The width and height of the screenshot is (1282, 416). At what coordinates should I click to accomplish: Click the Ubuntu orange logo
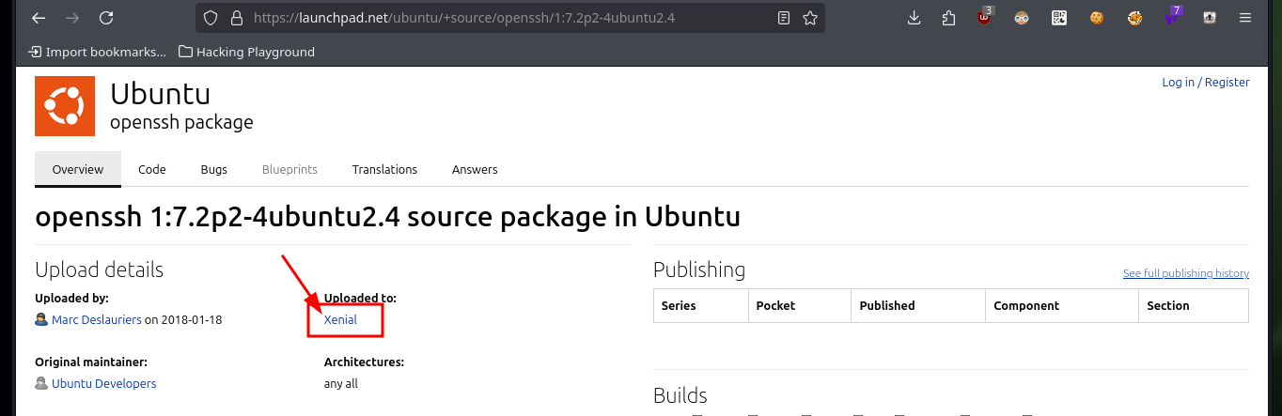pyautogui.click(x=66, y=105)
